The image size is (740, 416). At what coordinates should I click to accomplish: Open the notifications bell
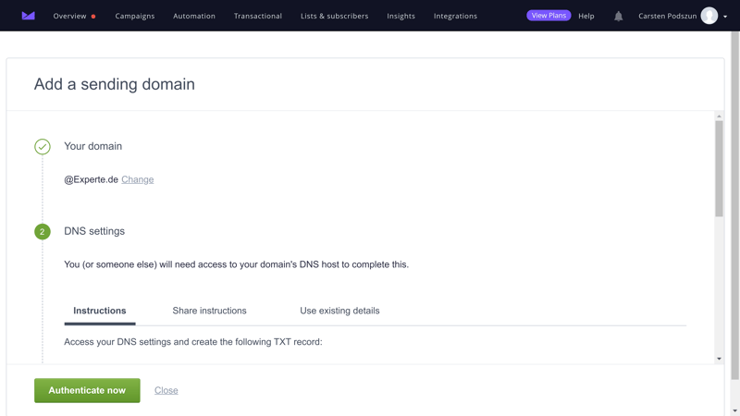click(x=619, y=16)
